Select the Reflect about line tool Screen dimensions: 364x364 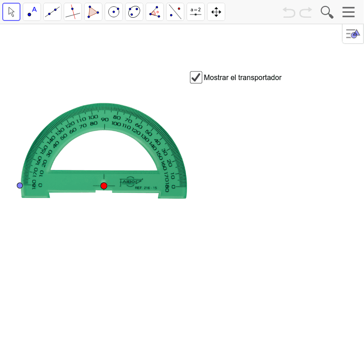(x=175, y=12)
